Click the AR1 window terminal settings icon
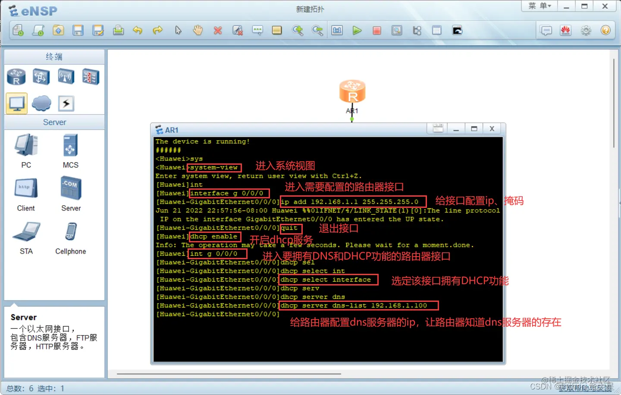The image size is (621, 395). (x=438, y=129)
